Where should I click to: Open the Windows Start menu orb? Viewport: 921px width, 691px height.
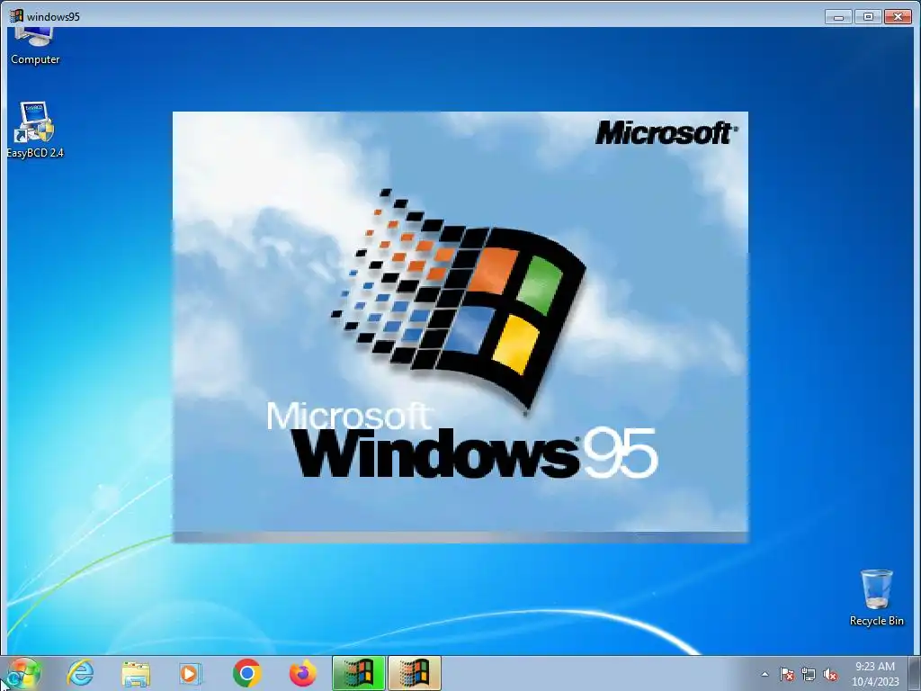click(22, 673)
